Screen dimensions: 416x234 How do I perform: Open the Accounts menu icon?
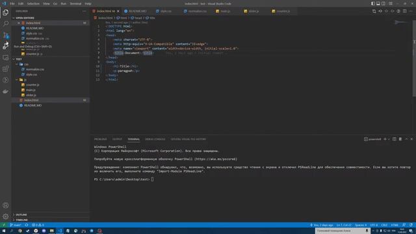click(x=6, y=205)
